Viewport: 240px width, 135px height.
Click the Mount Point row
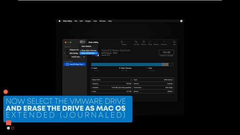click(112, 80)
